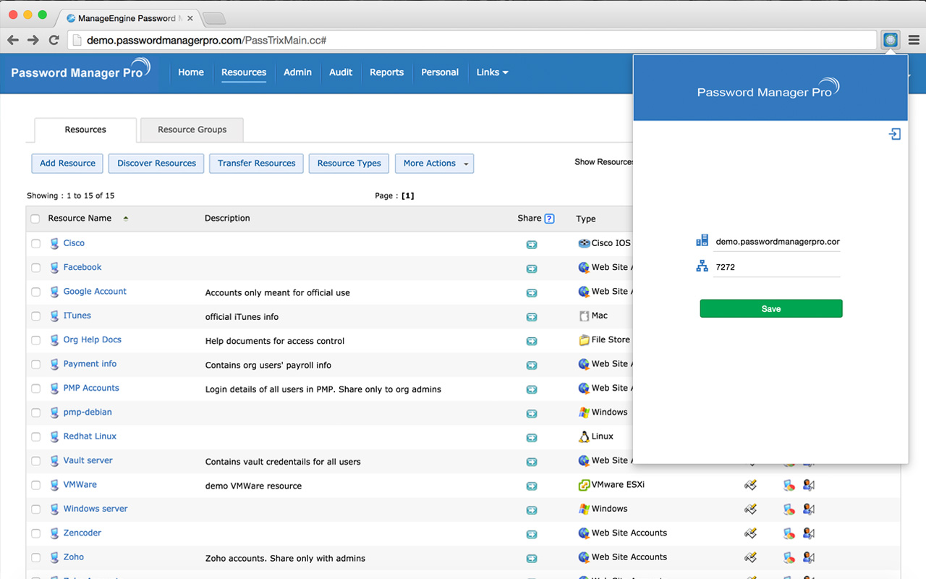Screen dimensions: 926x579
Task: Switch to the Resource Groups tab
Action: (x=191, y=130)
